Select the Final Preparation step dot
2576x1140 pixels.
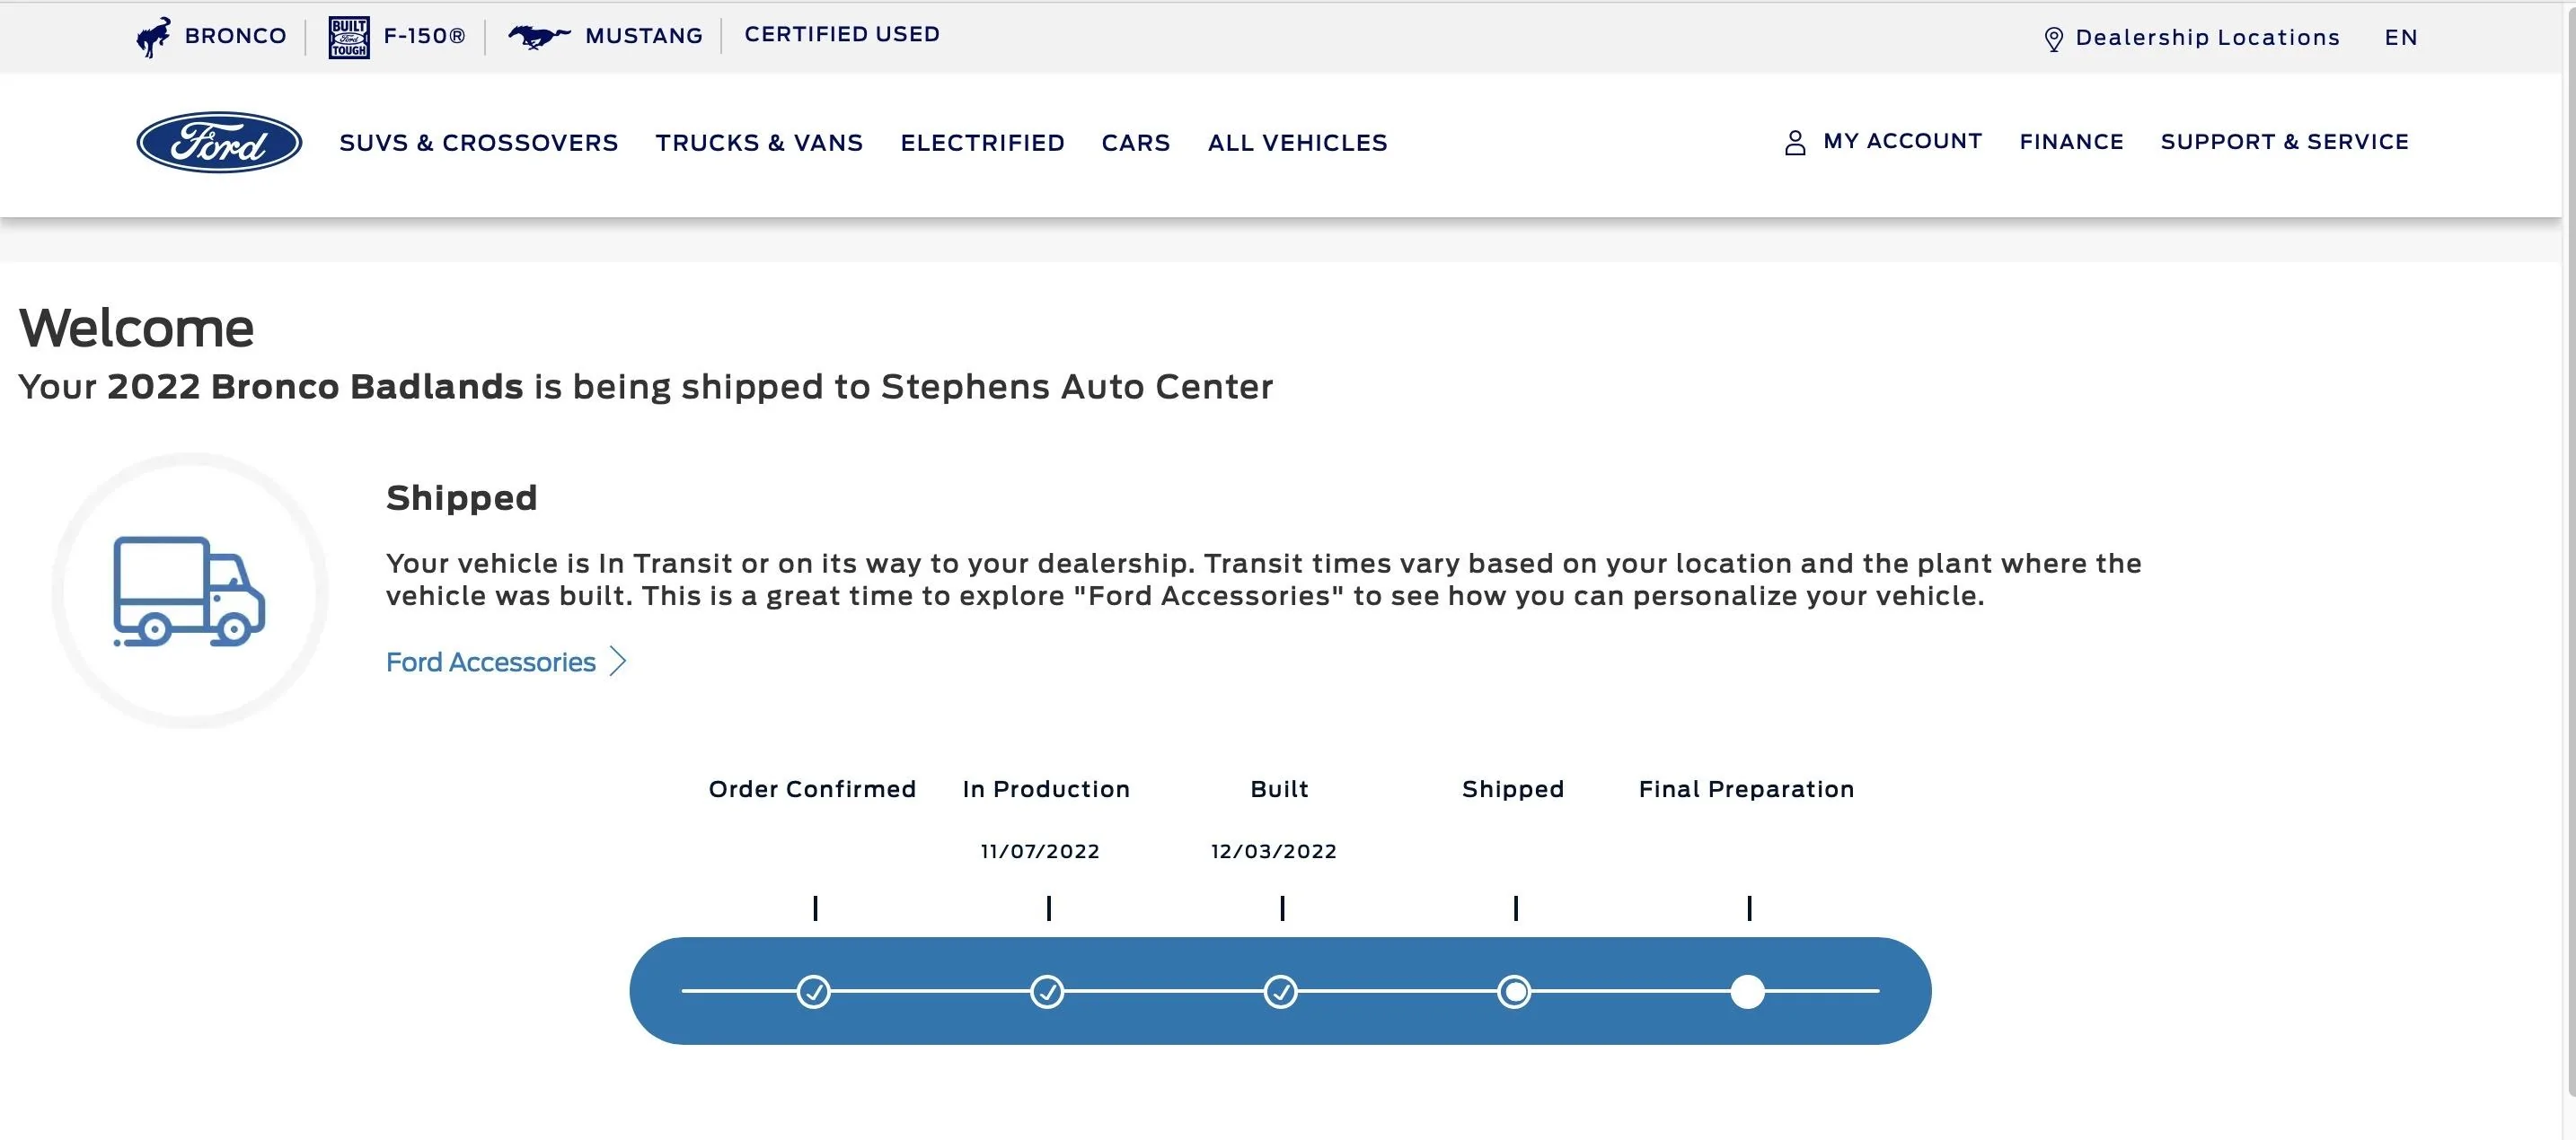click(1748, 992)
